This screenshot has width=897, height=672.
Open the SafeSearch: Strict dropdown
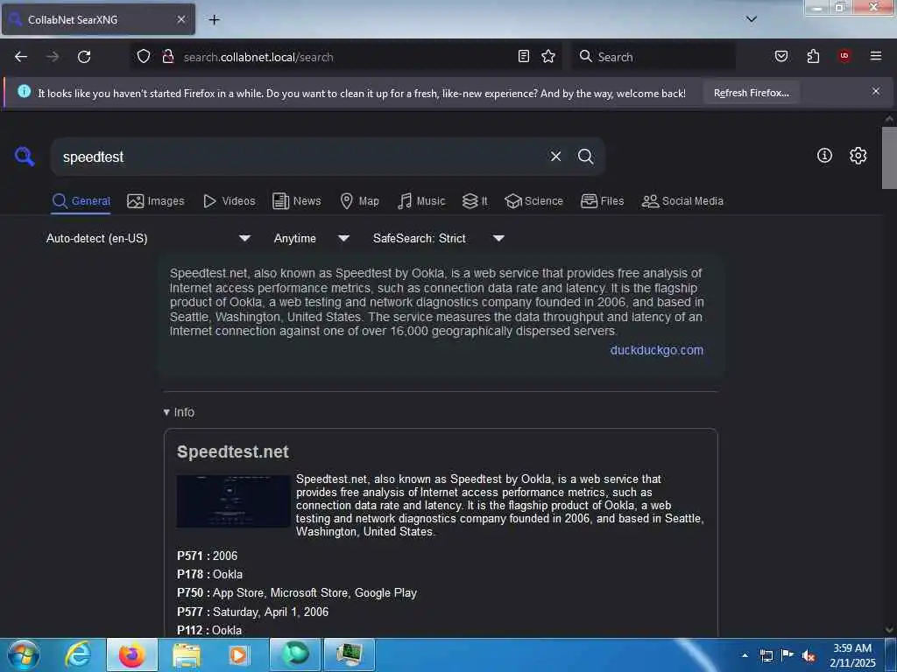pos(438,238)
